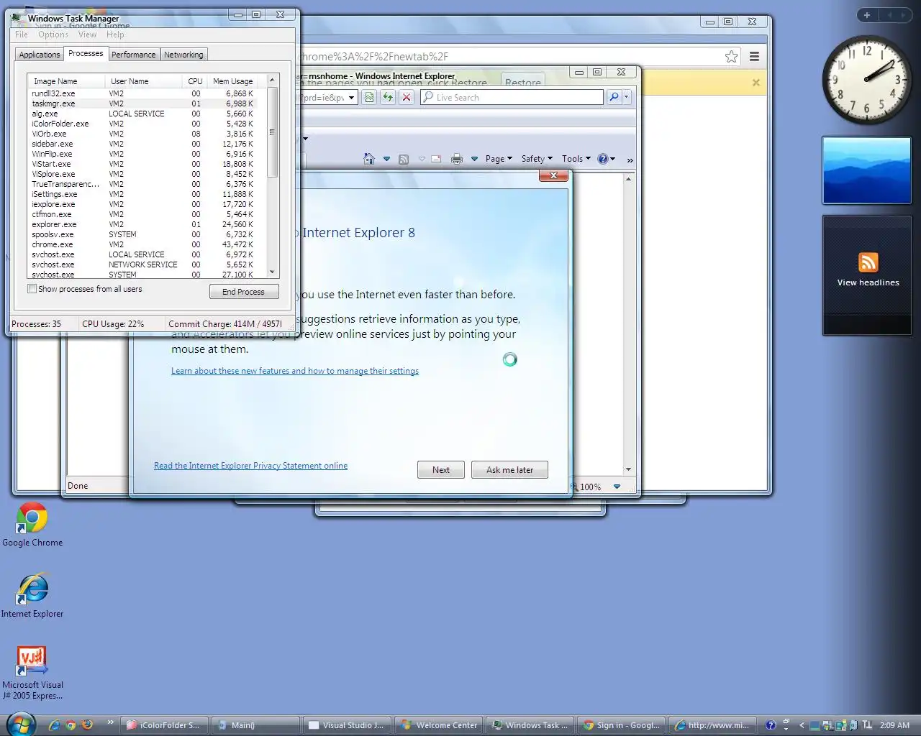The image size is (921, 736).
Task: Open Live Search provider dropdown
Action: point(627,97)
